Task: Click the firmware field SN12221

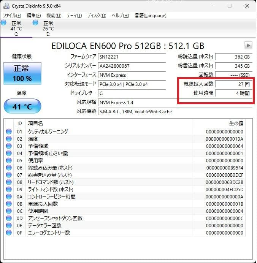Action: [132, 57]
